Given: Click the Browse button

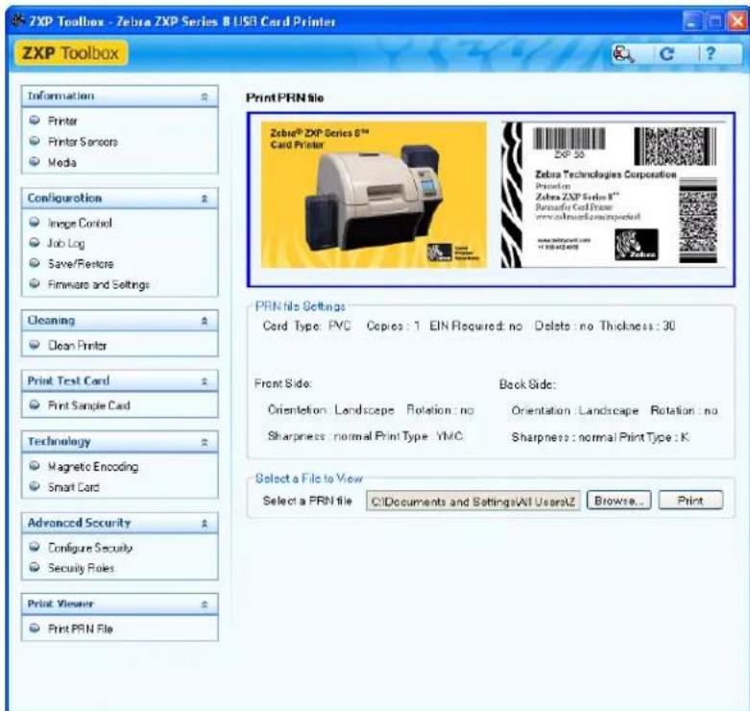Looking at the screenshot, I should [x=619, y=501].
